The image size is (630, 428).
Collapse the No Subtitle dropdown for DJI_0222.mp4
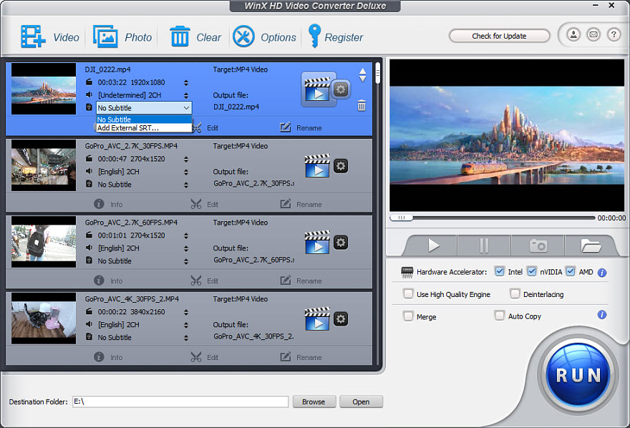(x=186, y=108)
